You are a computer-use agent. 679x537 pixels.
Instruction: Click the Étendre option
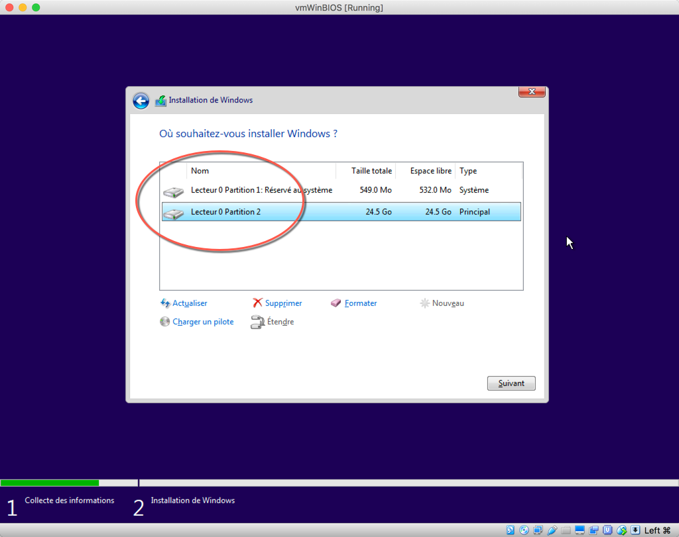click(280, 322)
